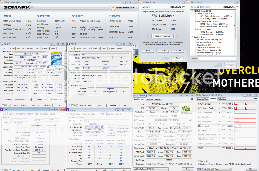Open the Validation tab in GPU-Z Sensors window

click(x=222, y=99)
